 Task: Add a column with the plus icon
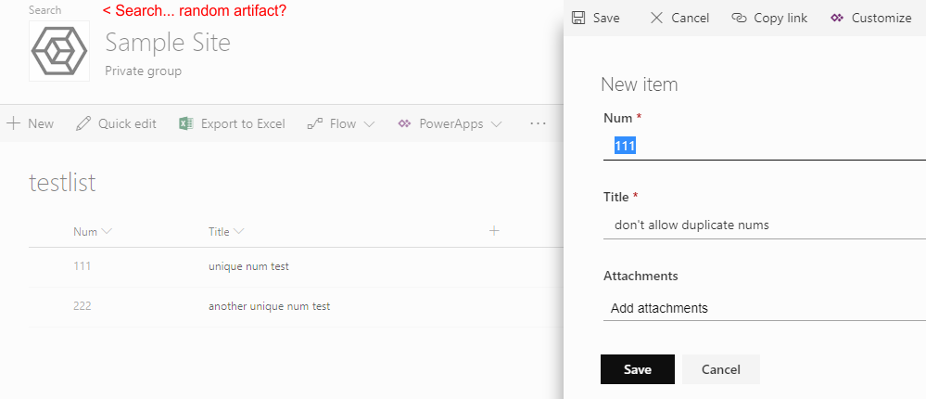coord(494,231)
